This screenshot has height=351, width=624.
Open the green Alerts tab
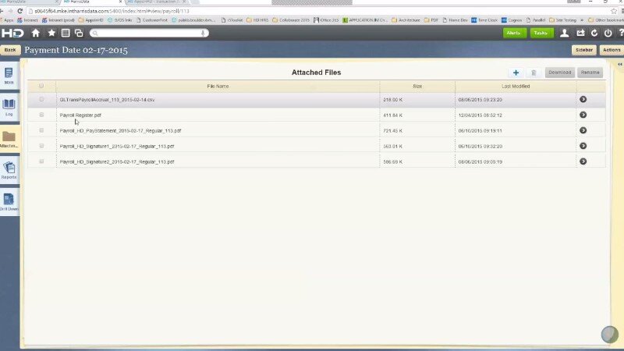coord(514,33)
